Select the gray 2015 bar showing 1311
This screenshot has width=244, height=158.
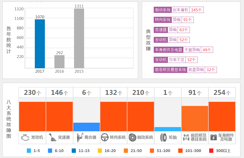[x=79, y=39]
